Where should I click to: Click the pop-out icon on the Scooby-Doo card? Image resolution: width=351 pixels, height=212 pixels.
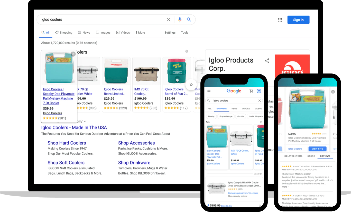tap(73, 54)
